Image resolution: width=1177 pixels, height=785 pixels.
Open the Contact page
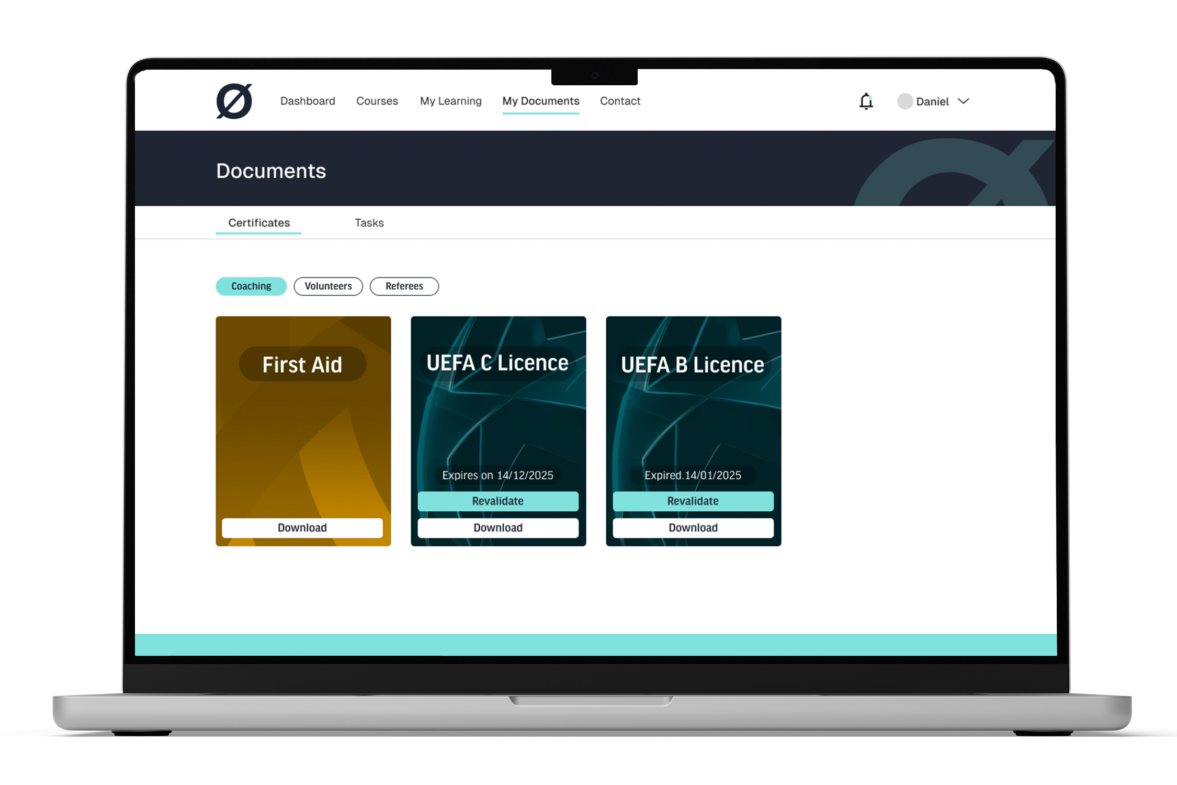click(x=620, y=101)
